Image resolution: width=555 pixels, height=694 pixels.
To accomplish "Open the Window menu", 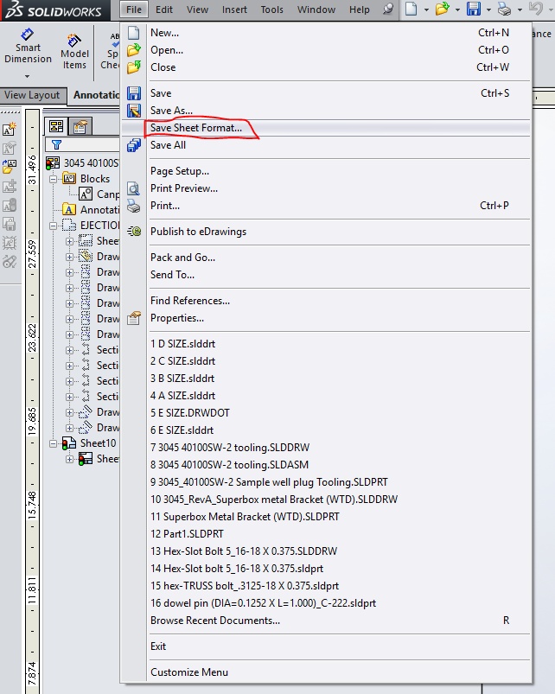I will 316,10.
